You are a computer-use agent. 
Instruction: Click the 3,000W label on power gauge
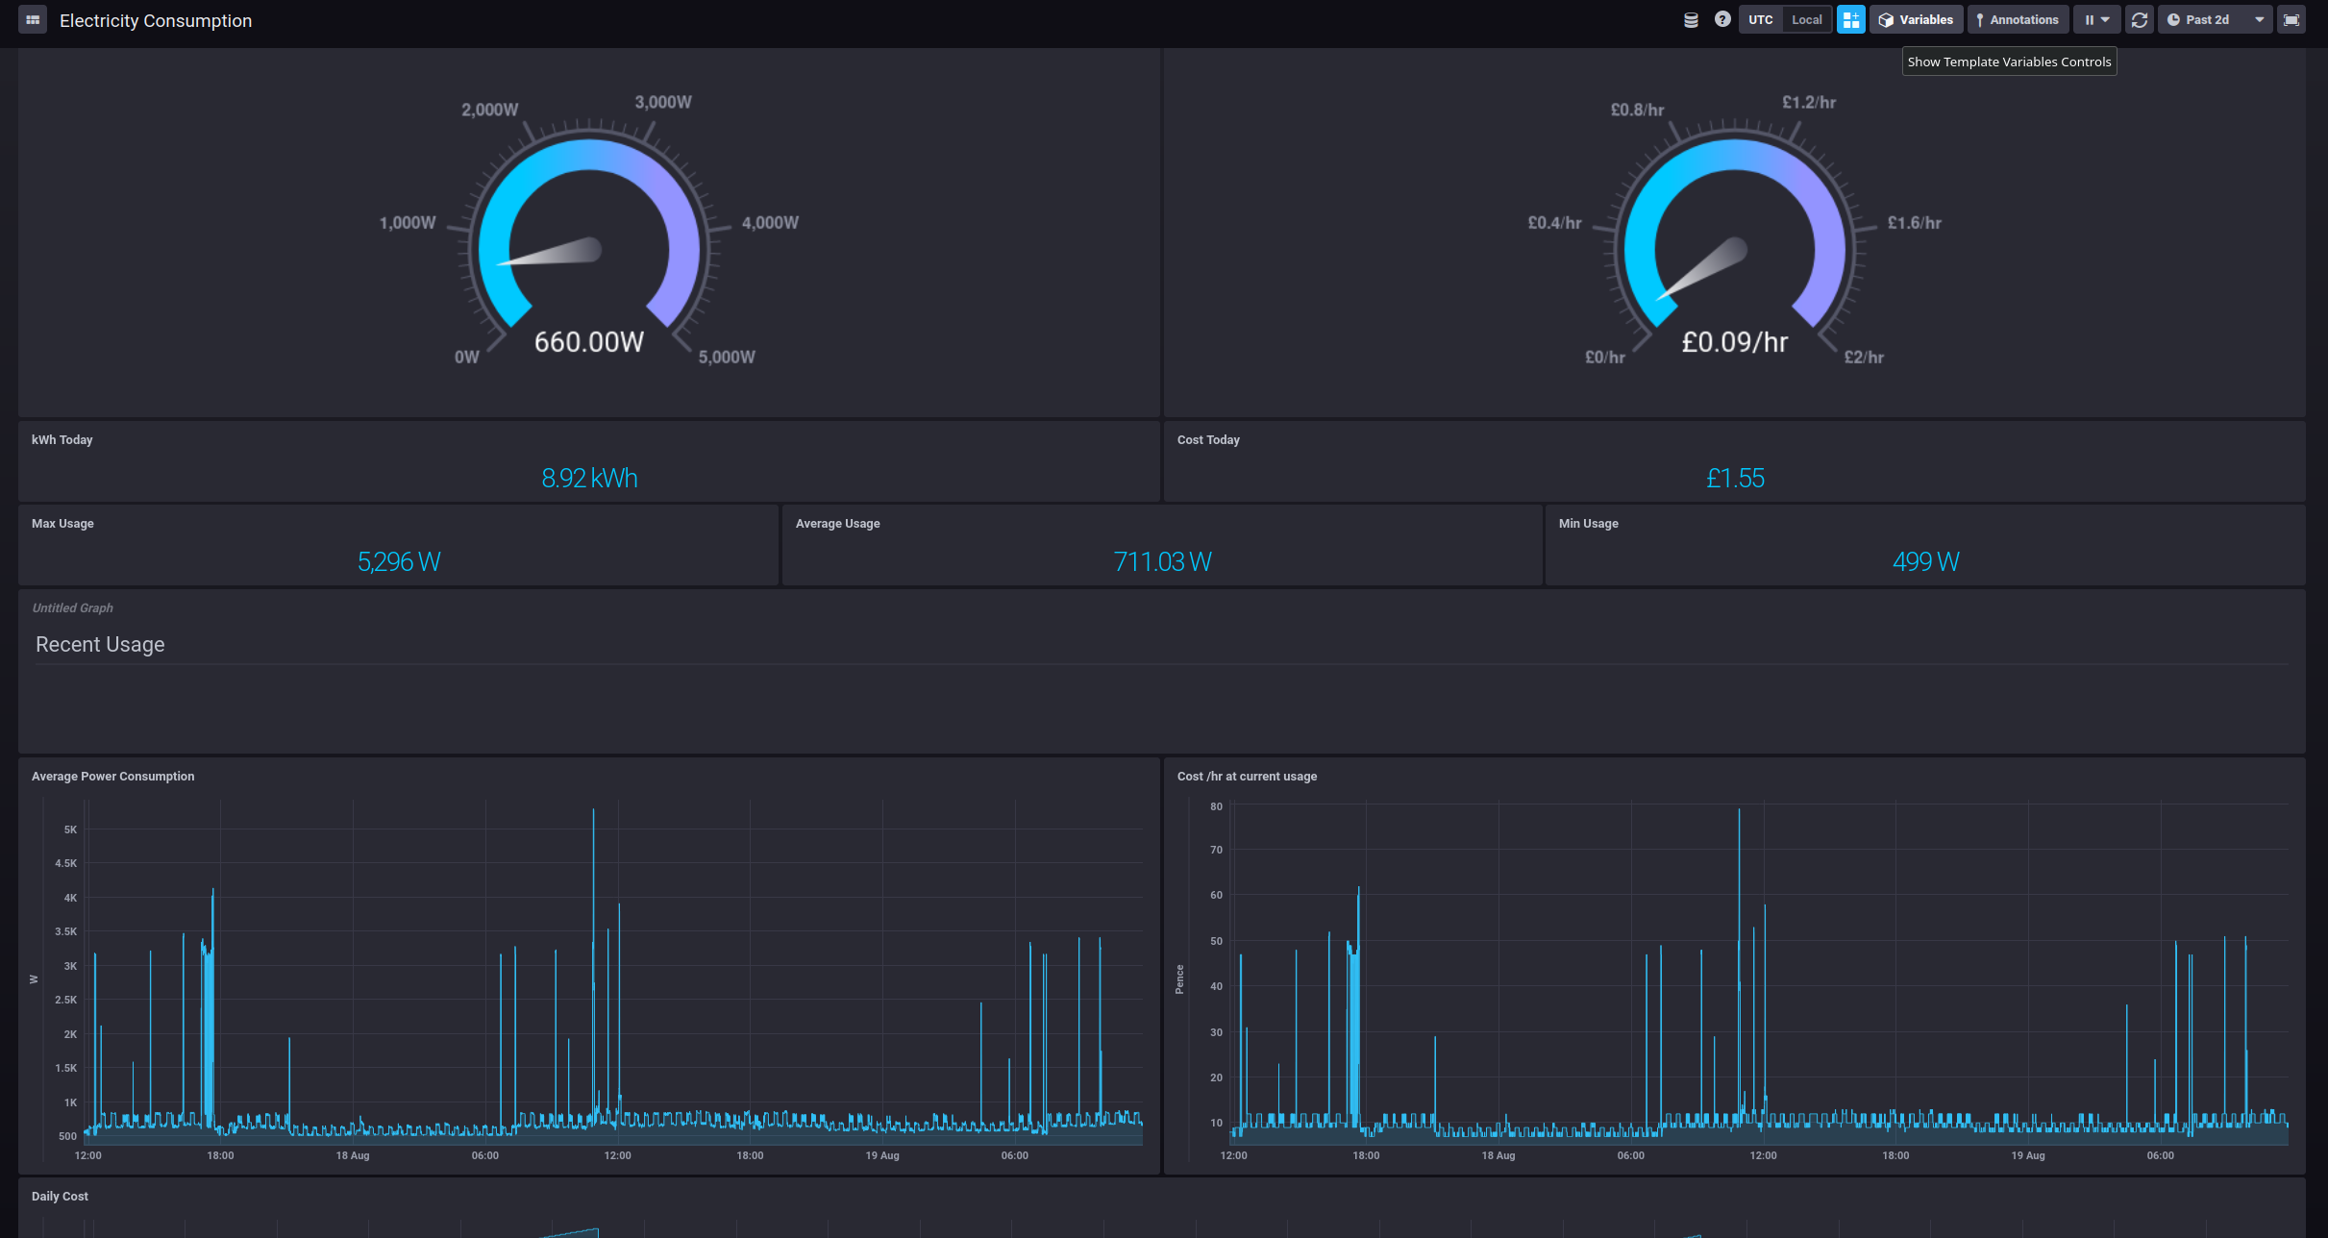(663, 102)
